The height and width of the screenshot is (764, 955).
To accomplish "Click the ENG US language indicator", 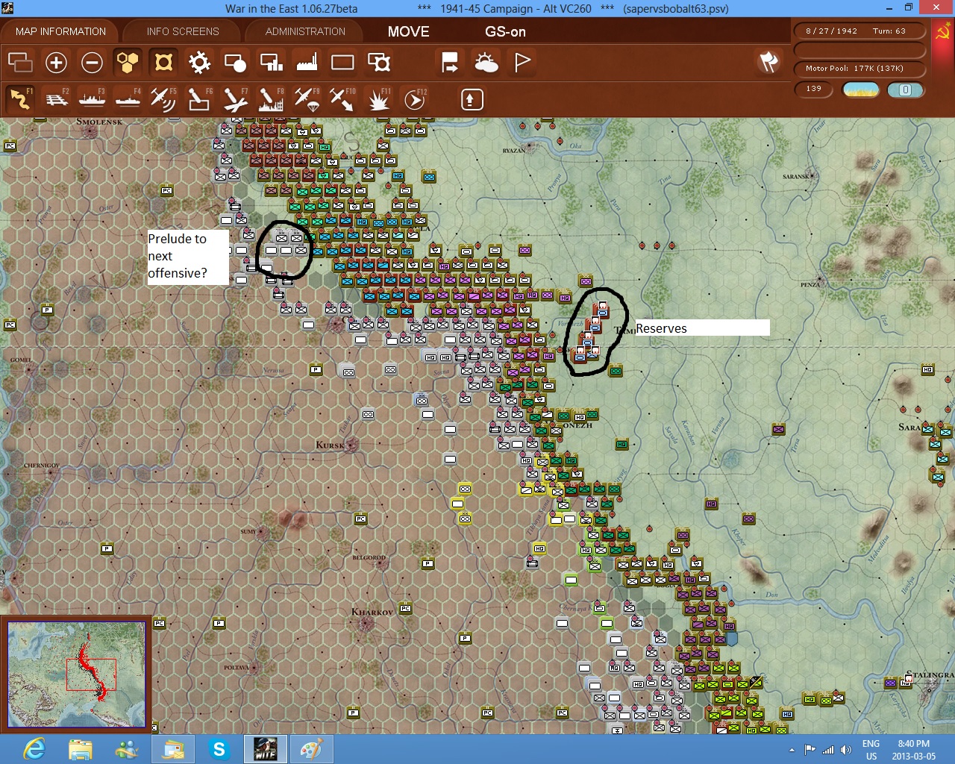I will (x=871, y=750).
